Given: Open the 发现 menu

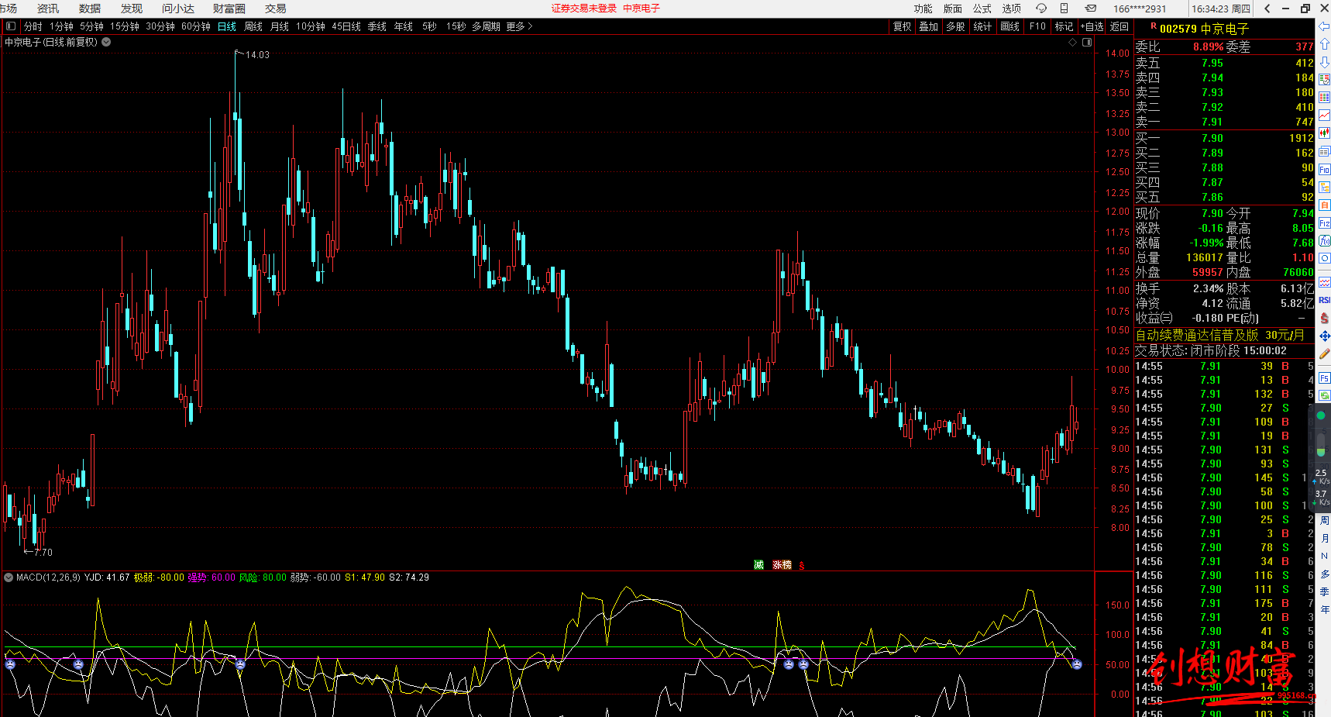Looking at the screenshot, I should coord(132,9).
